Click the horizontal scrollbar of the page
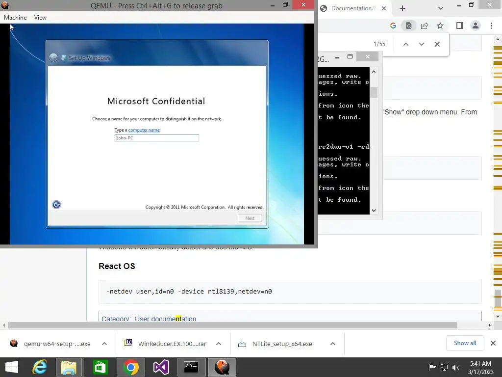The height and width of the screenshot is (377, 502). (233, 325)
